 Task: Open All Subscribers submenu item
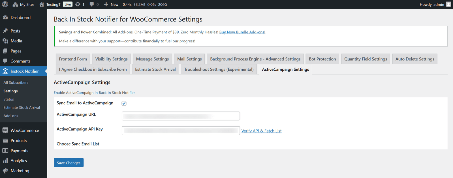coord(16,83)
